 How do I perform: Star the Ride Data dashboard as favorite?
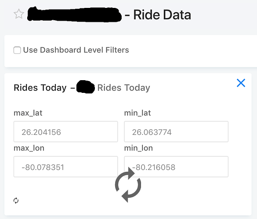tap(19, 14)
